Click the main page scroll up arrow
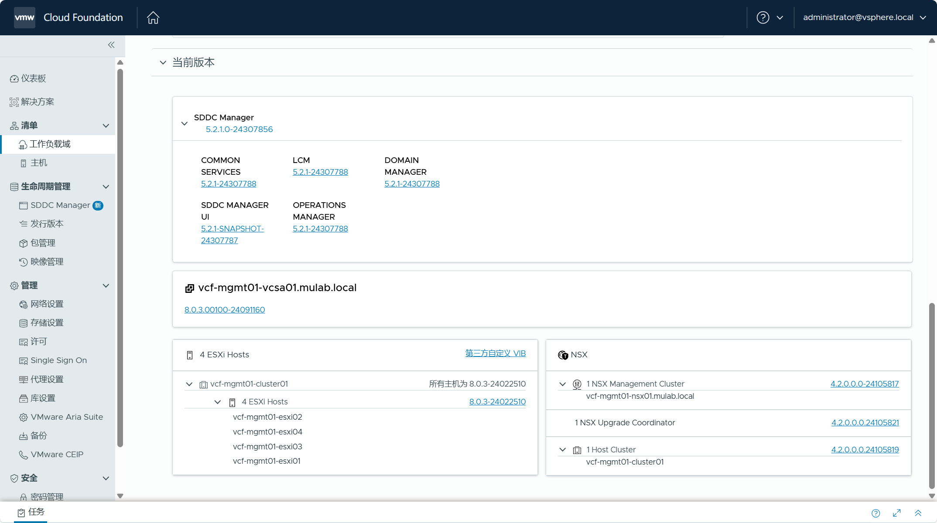The width and height of the screenshot is (937, 523). (x=932, y=41)
